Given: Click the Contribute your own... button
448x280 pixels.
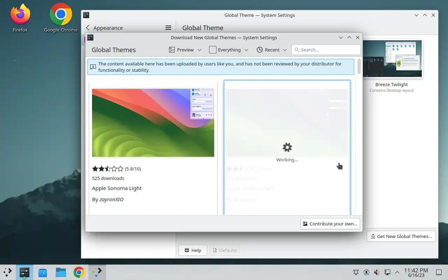Looking at the screenshot, I should [330, 224].
